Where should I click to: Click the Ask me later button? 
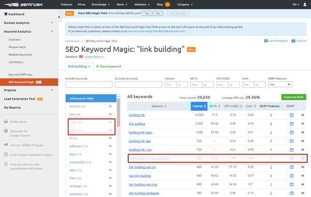[x=178, y=13]
